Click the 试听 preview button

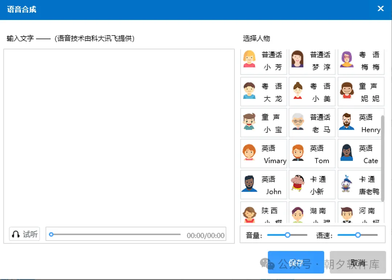click(x=24, y=235)
